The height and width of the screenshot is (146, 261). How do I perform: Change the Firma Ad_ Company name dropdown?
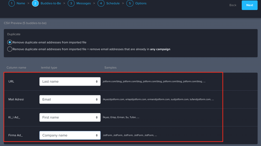[x=70, y=135]
